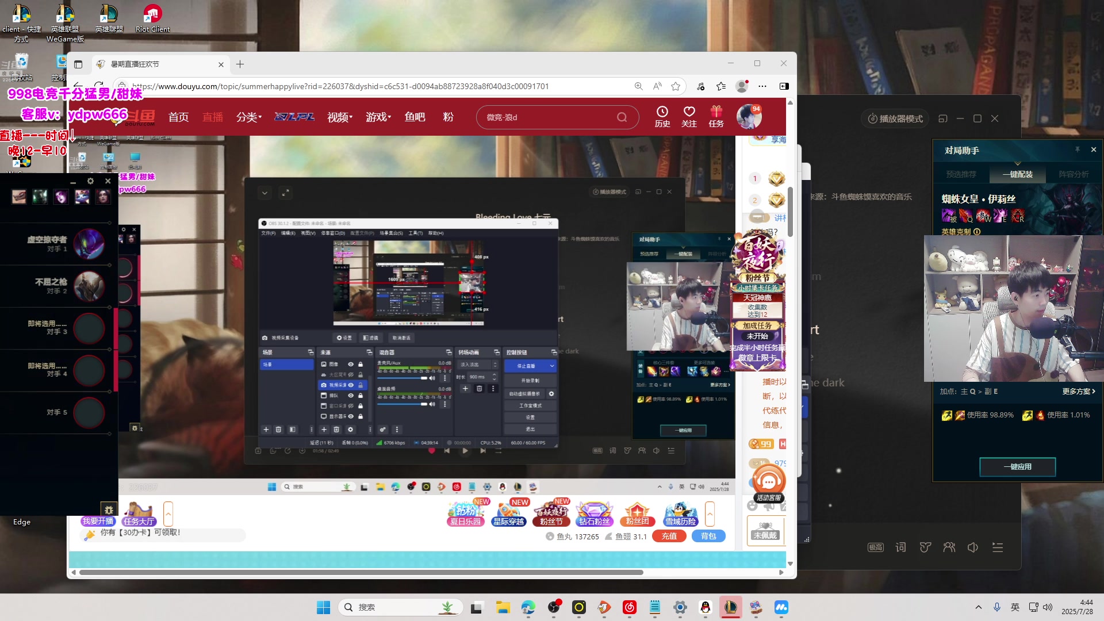The image size is (1104, 621).
Task: Select the 不屈之枪 对手2 portrait
Action: pyautogui.click(x=89, y=286)
